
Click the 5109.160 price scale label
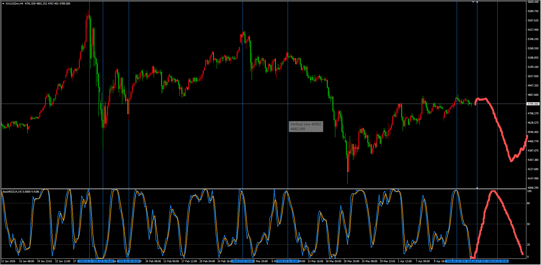(x=533, y=67)
